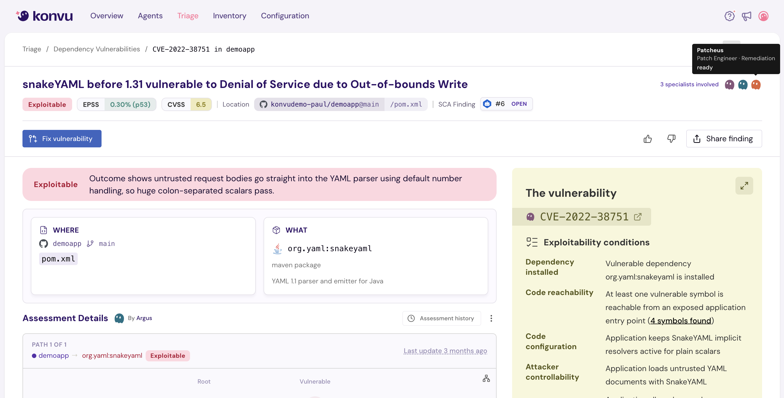
Task: Click the Java icon beside org.yaml:snakeyaml
Action: click(277, 248)
